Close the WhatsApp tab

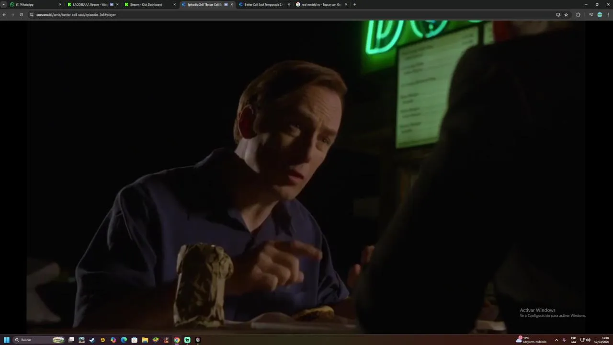point(60,4)
